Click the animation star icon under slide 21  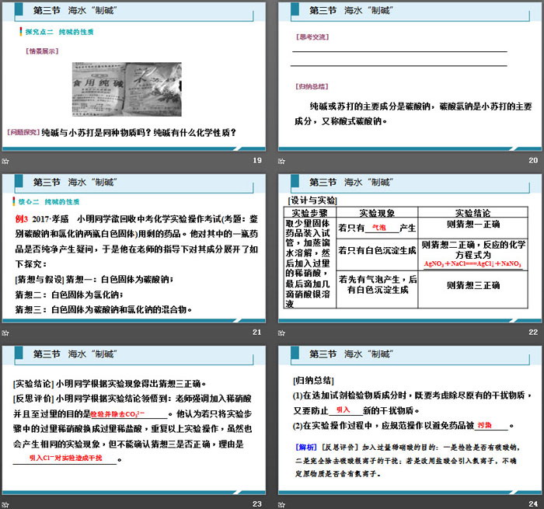click(x=6, y=333)
